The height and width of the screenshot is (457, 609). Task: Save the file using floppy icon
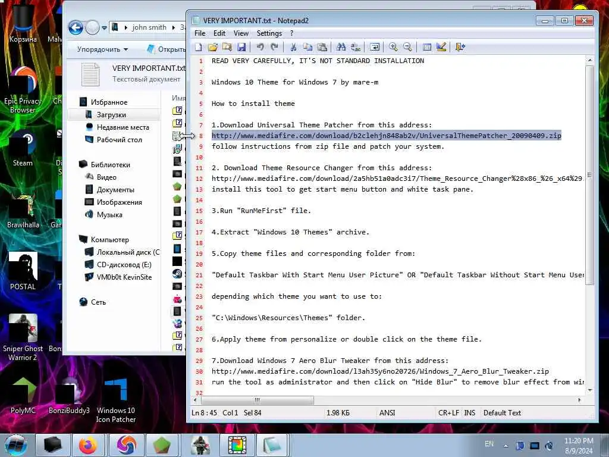tap(241, 47)
